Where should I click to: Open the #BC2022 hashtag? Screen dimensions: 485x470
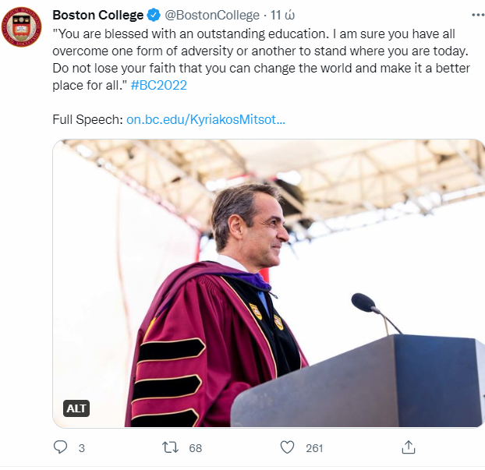click(x=161, y=85)
